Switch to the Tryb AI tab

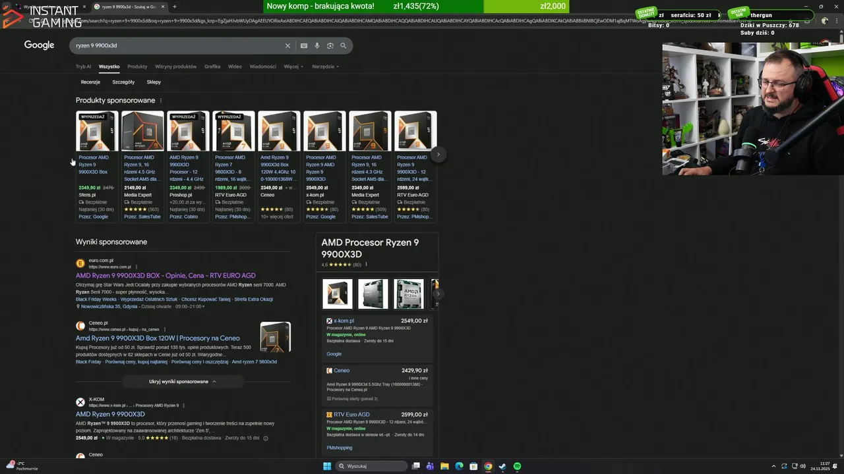[83, 66]
